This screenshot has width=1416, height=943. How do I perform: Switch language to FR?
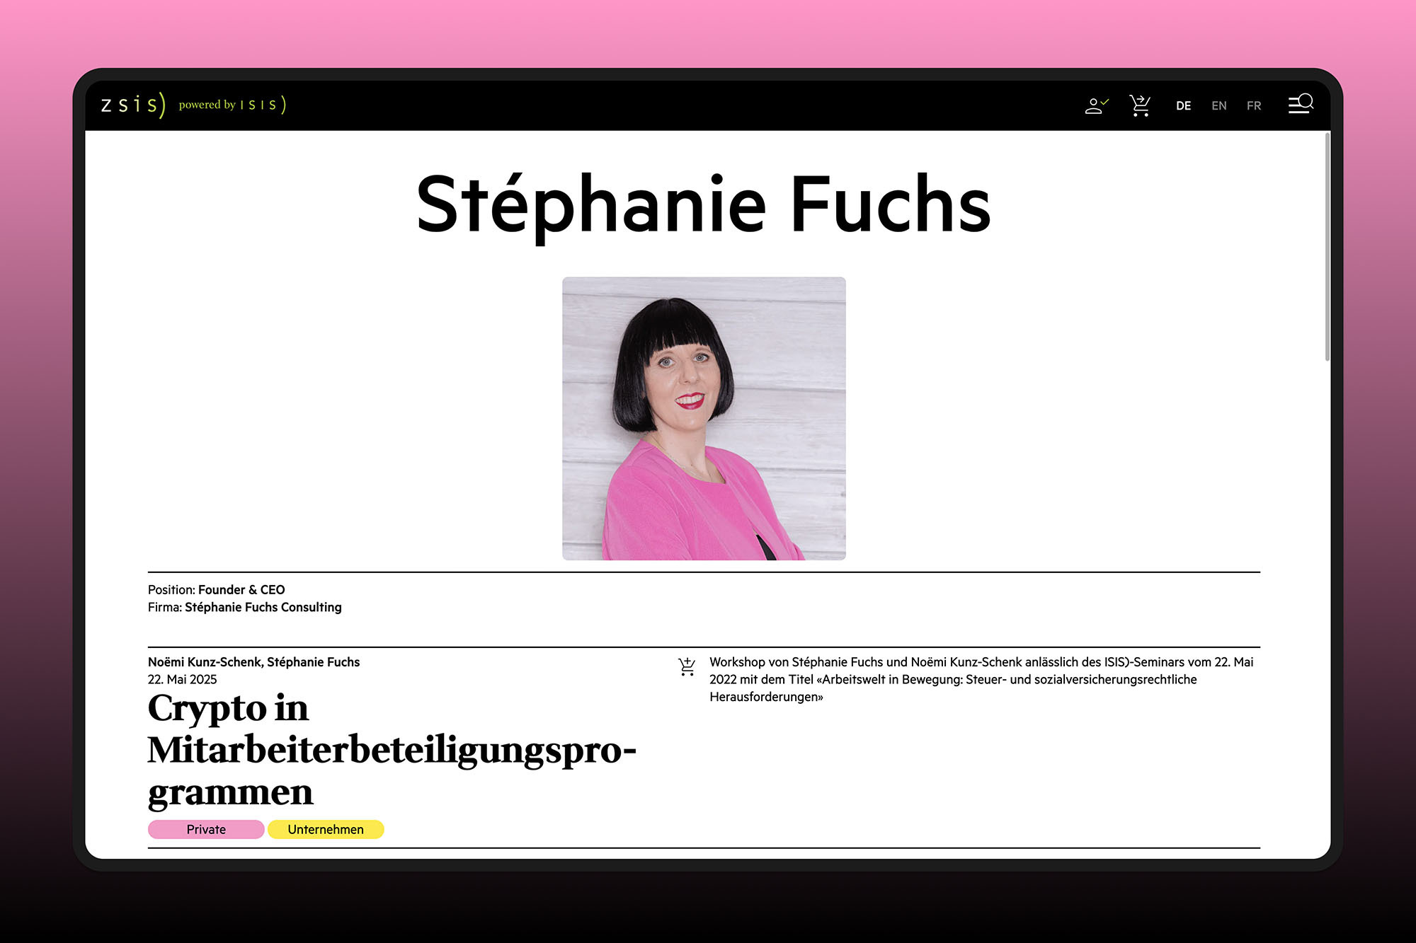point(1254,106)
